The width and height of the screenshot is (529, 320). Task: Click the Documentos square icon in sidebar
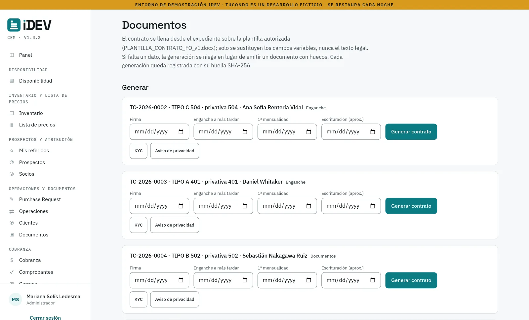click(12, 235)
